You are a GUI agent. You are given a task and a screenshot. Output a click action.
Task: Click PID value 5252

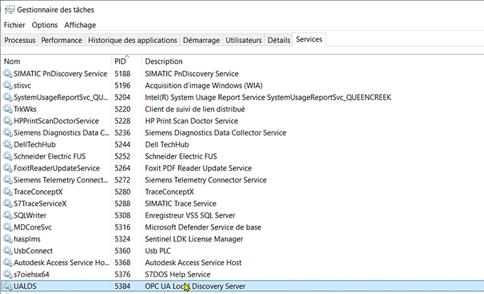point(123,156)
